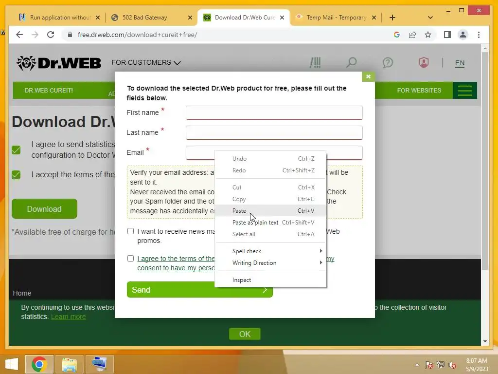Click the volume tray icon
Image resolution: width=498 pixels, height=374 pixels.
452,365
